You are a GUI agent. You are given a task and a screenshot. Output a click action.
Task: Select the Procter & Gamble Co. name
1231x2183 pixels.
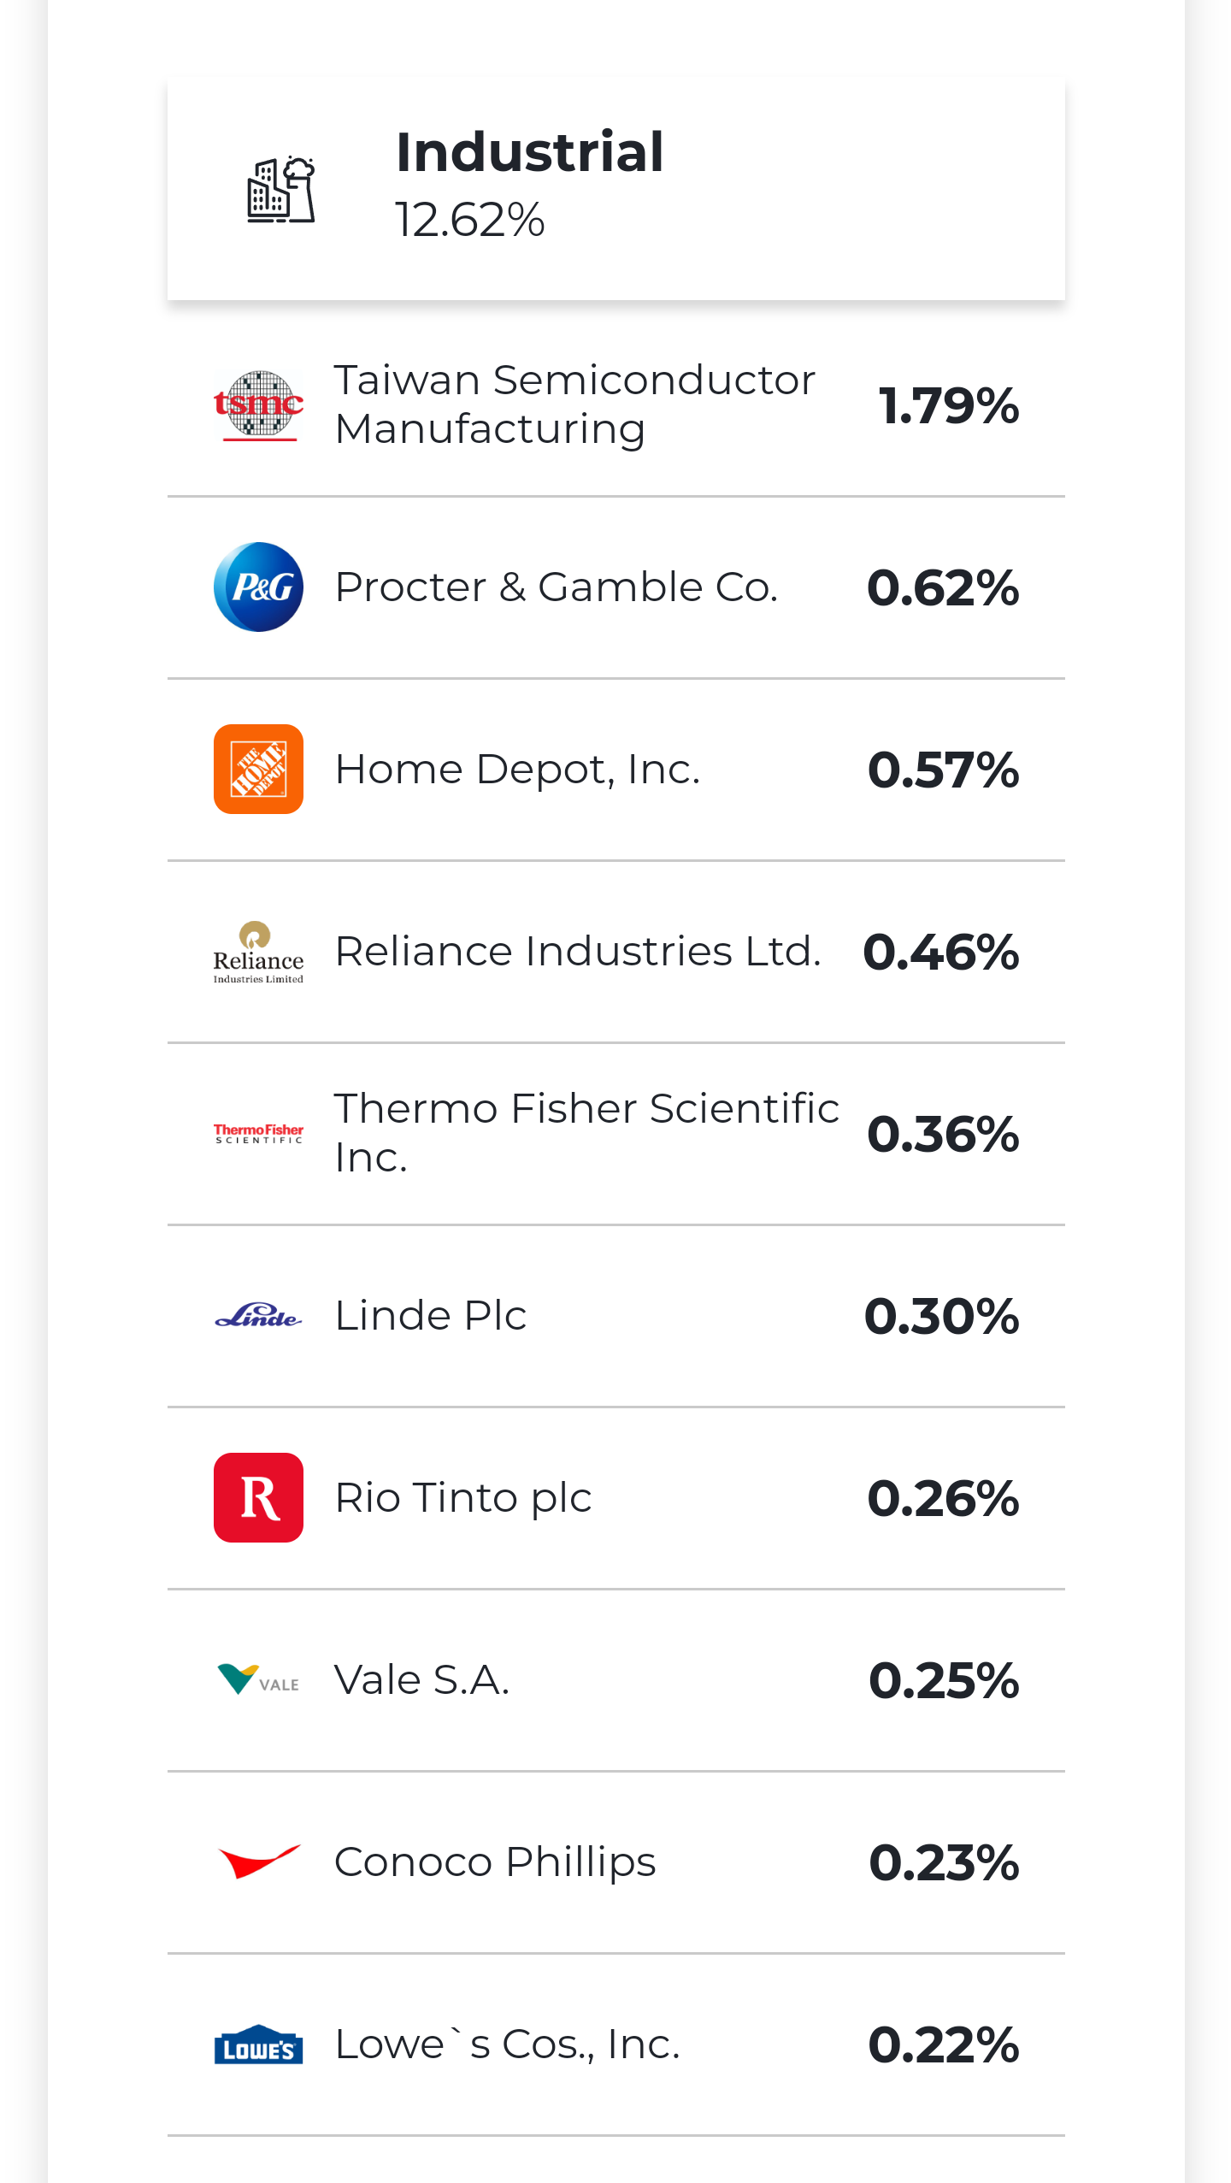[x=556, y=587]
